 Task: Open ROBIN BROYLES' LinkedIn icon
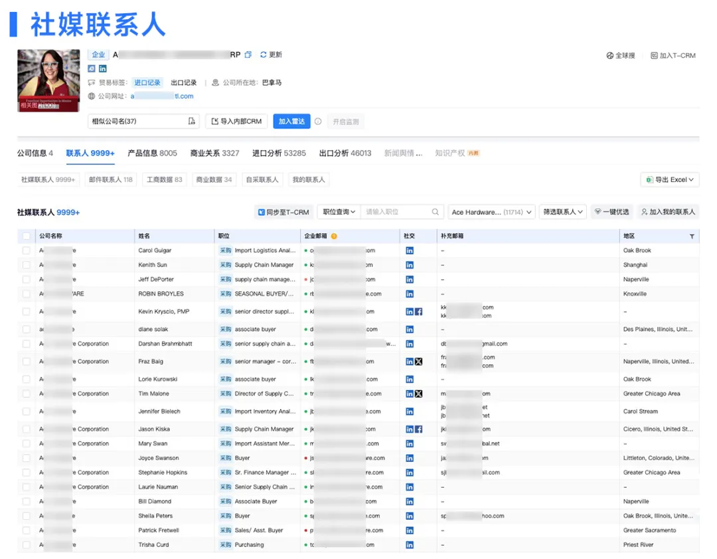(x=410, y=294)
